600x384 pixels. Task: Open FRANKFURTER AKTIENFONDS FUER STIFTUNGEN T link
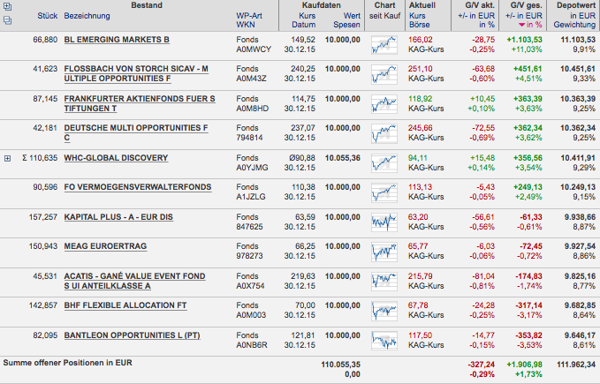pos(140,103)
